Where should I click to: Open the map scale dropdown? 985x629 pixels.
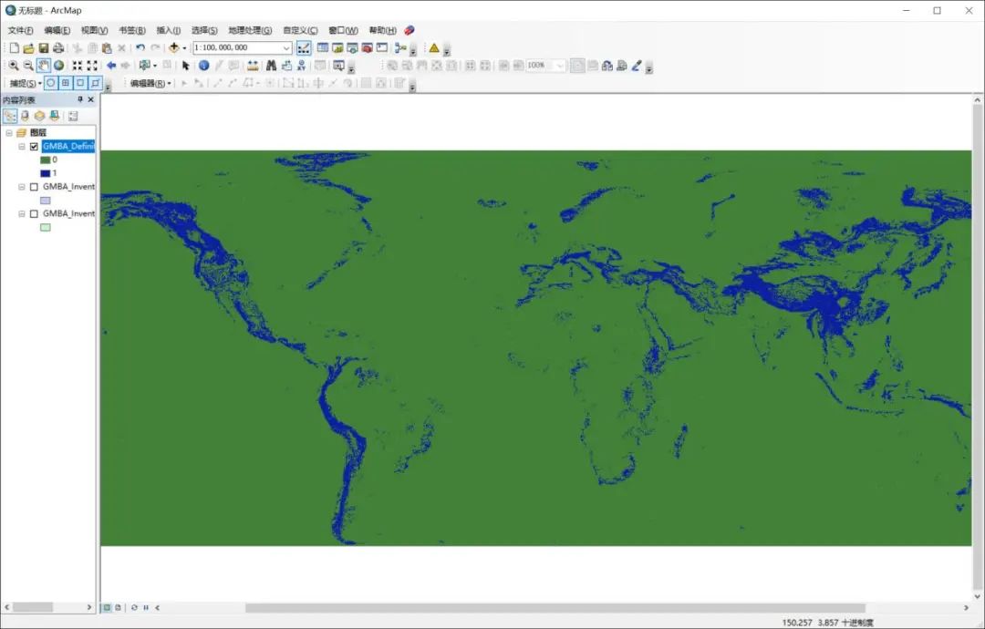click(x=285, y=47)
